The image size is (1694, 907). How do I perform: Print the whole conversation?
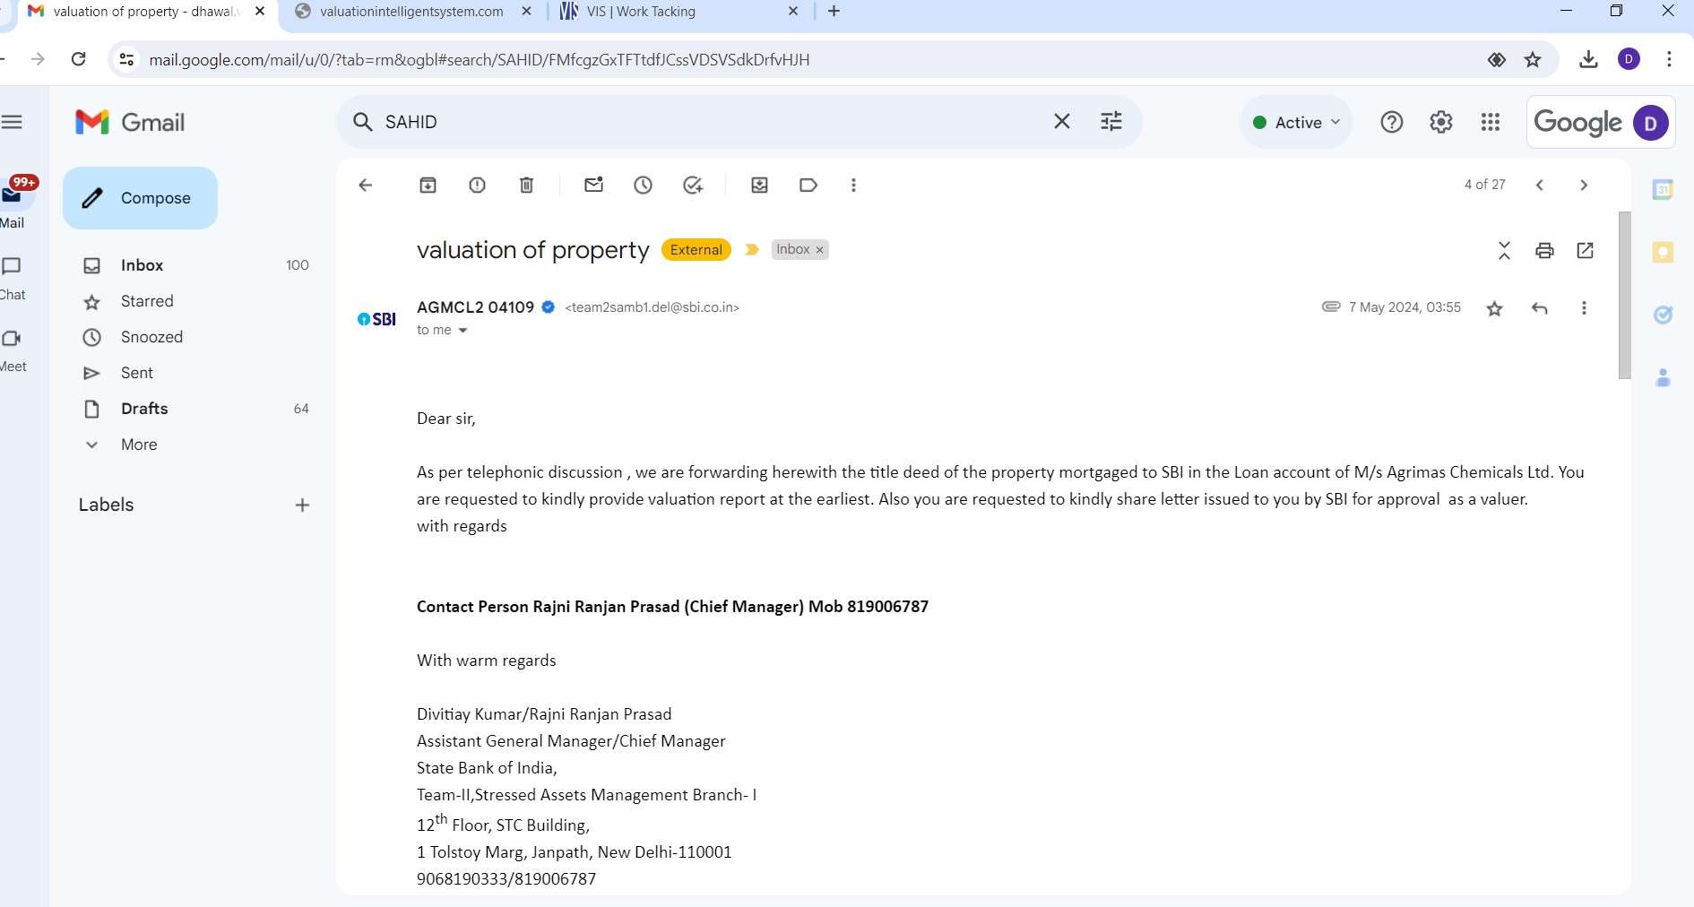[x=1544, y=251]
